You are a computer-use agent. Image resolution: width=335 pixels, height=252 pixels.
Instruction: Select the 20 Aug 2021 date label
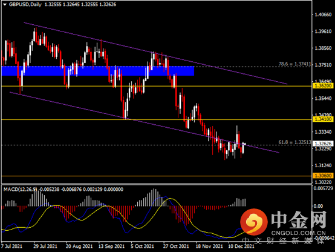coord(79,246)
